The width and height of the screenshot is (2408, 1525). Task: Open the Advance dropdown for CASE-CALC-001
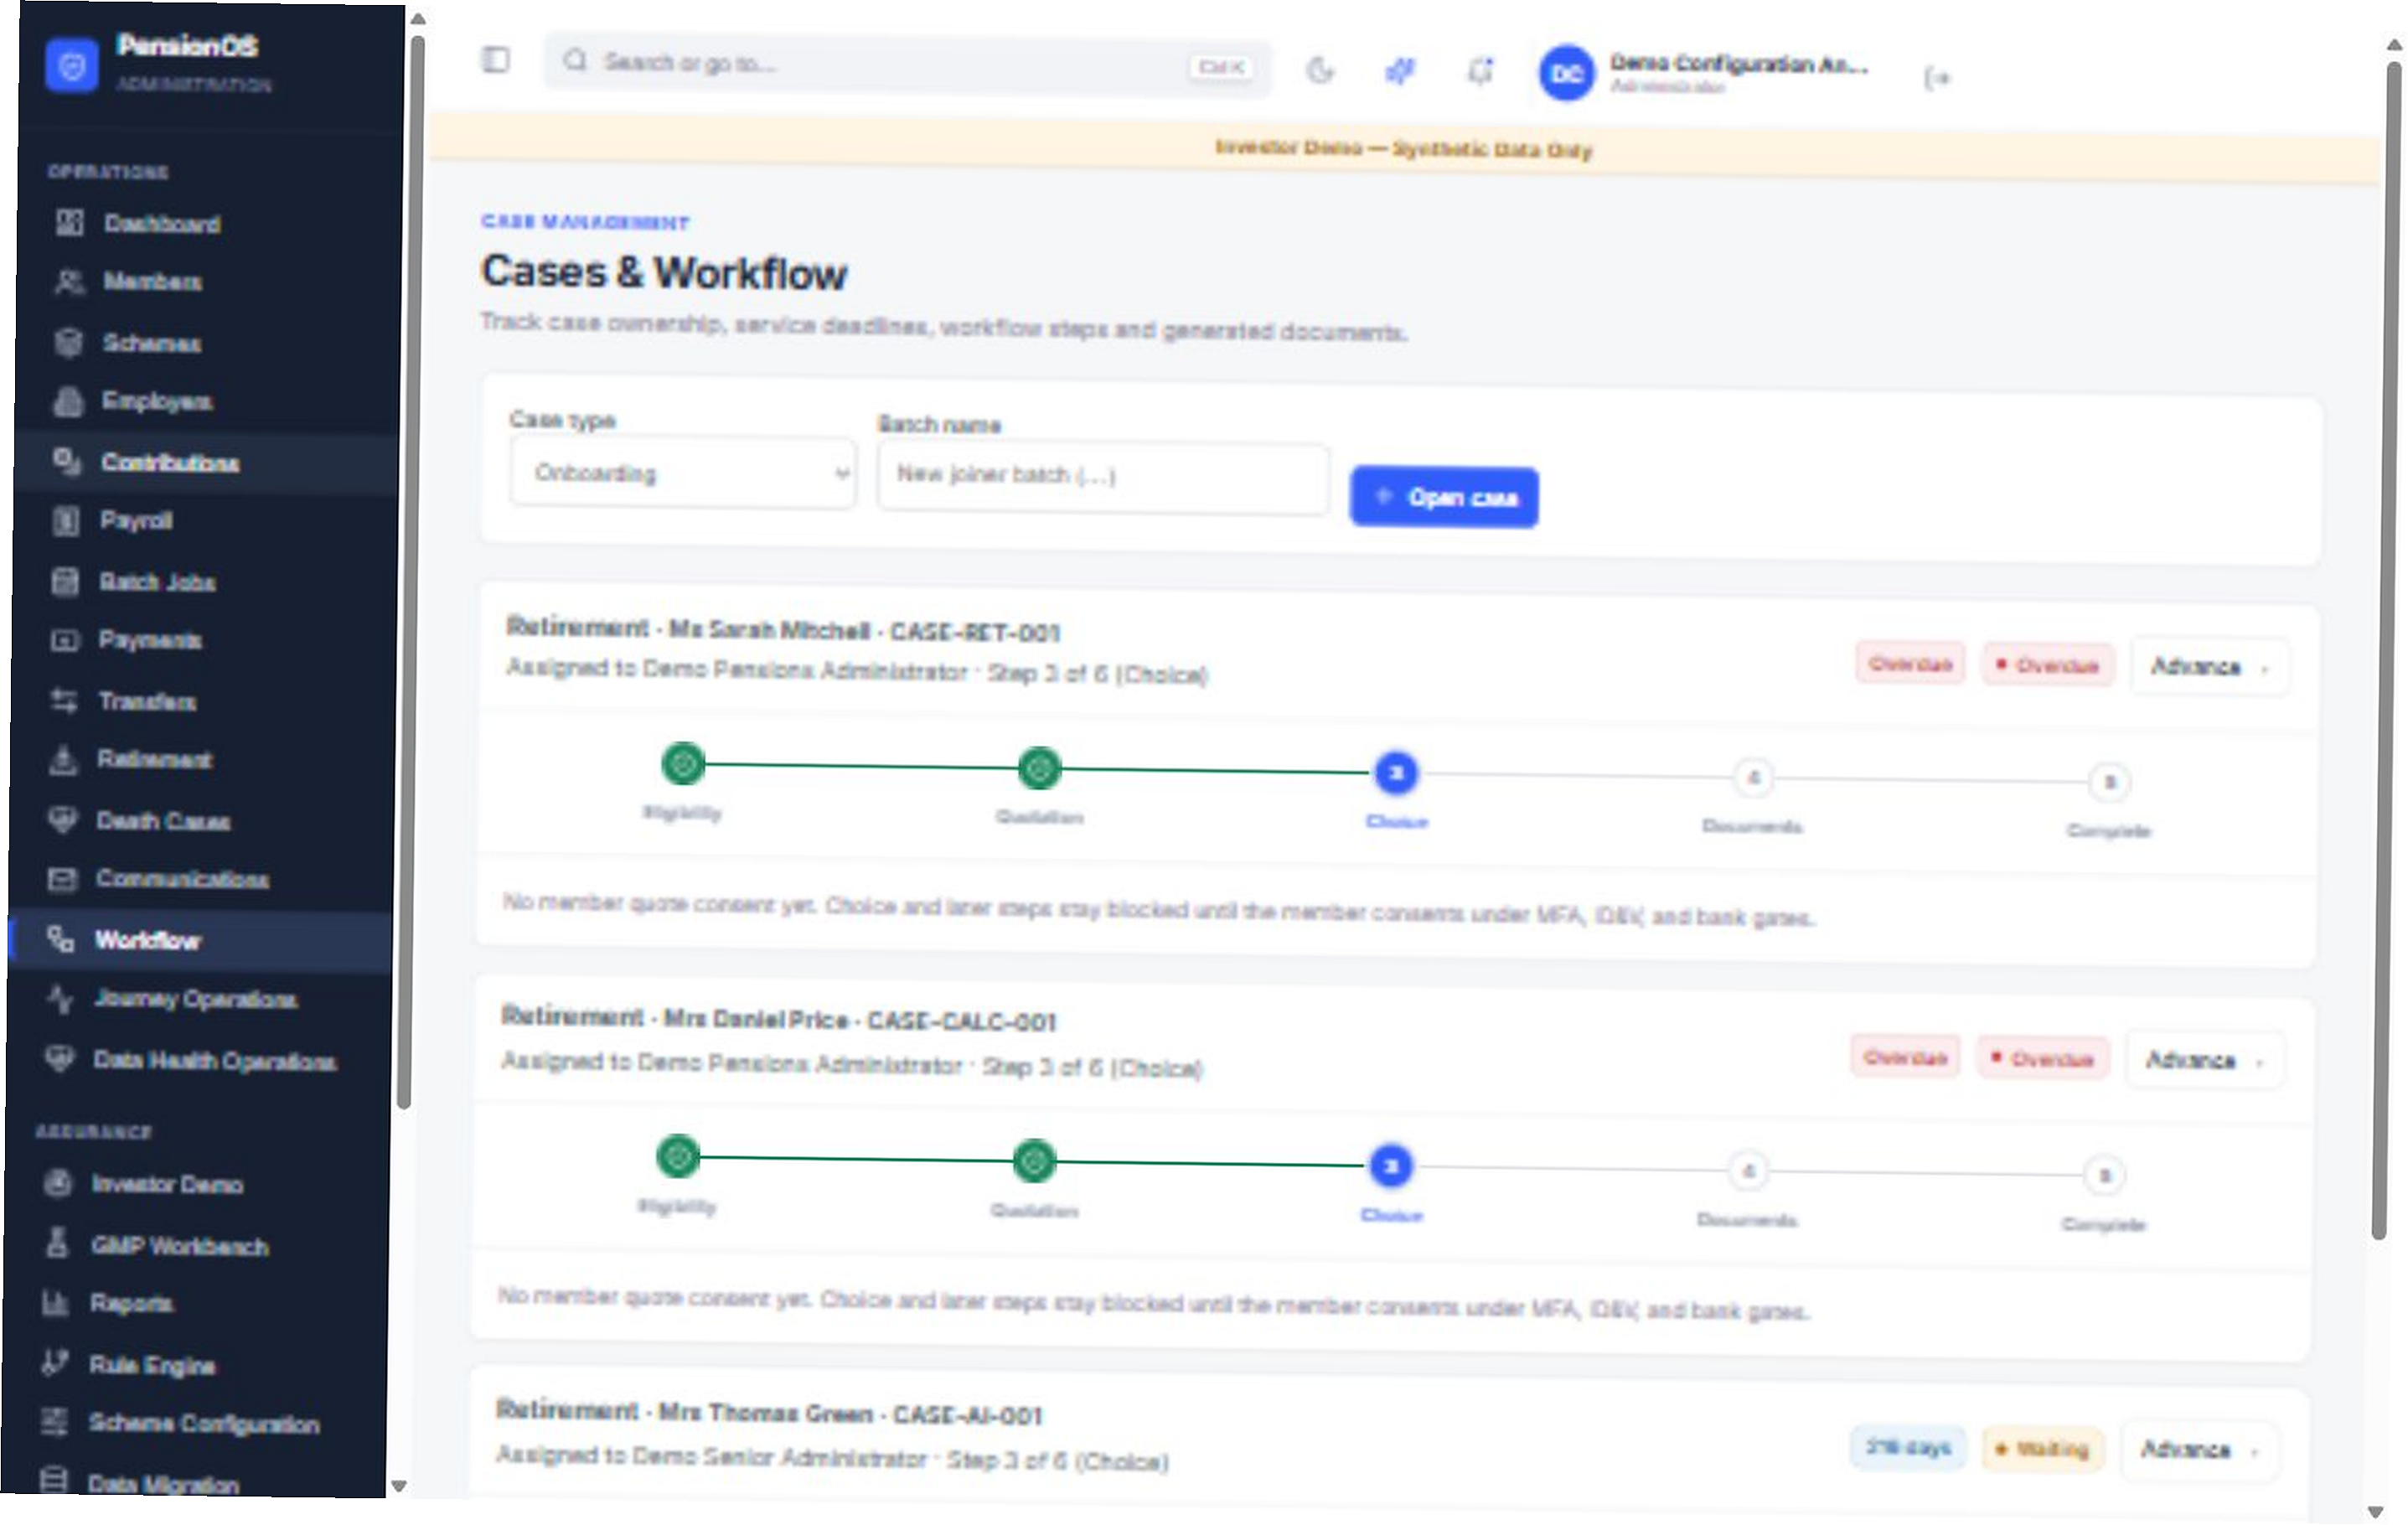click(2205, 1062)
